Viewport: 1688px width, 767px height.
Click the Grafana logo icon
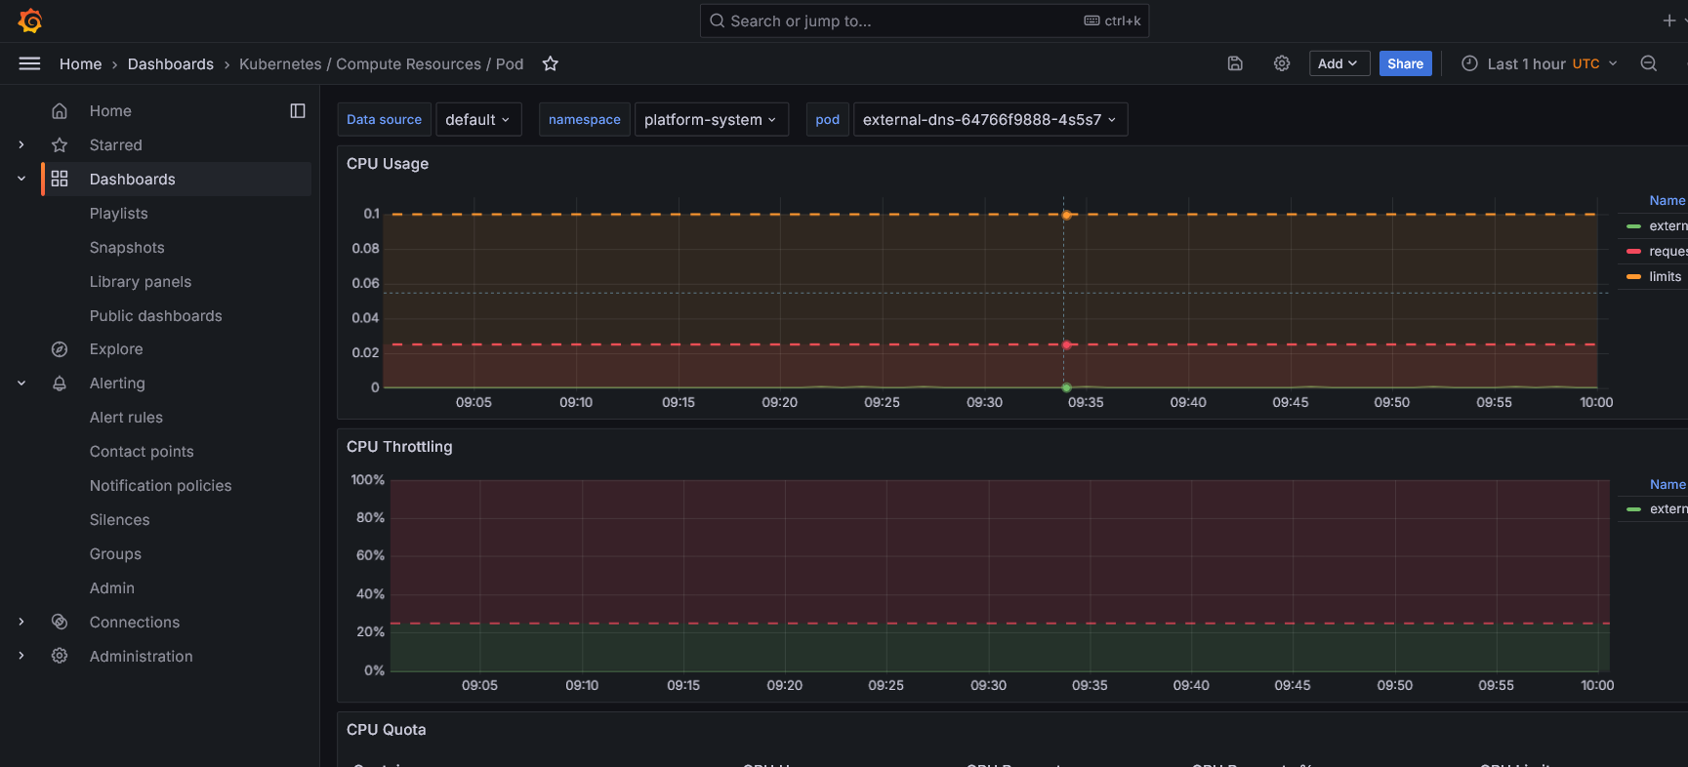point(30,20)
